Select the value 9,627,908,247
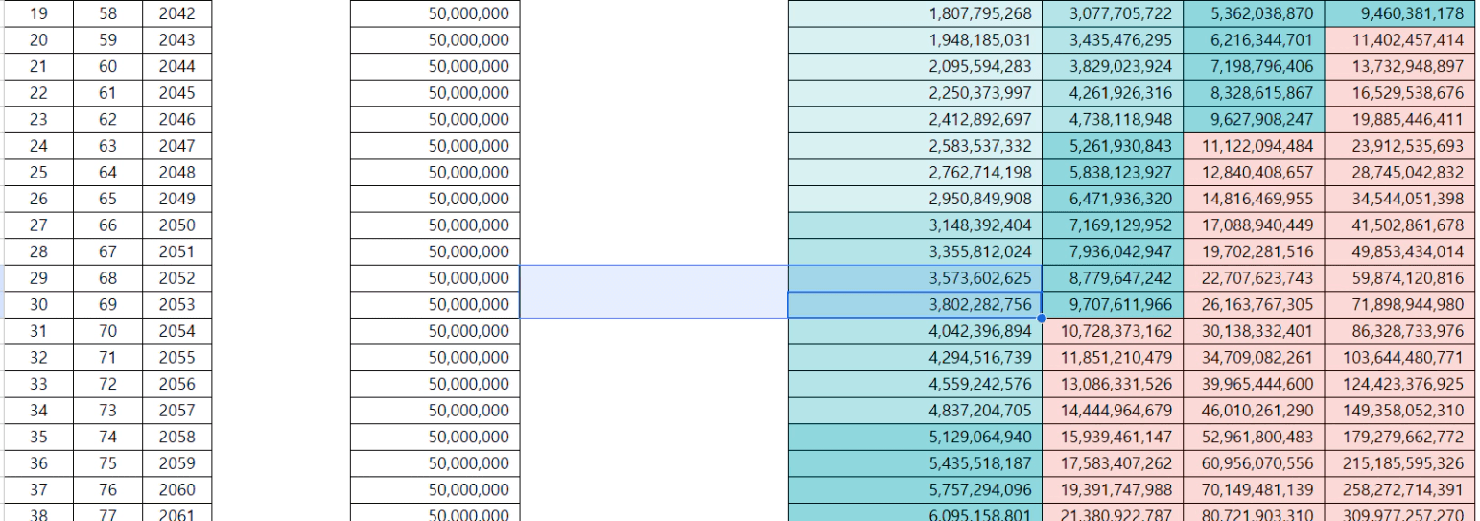 tap(1254, 119)
